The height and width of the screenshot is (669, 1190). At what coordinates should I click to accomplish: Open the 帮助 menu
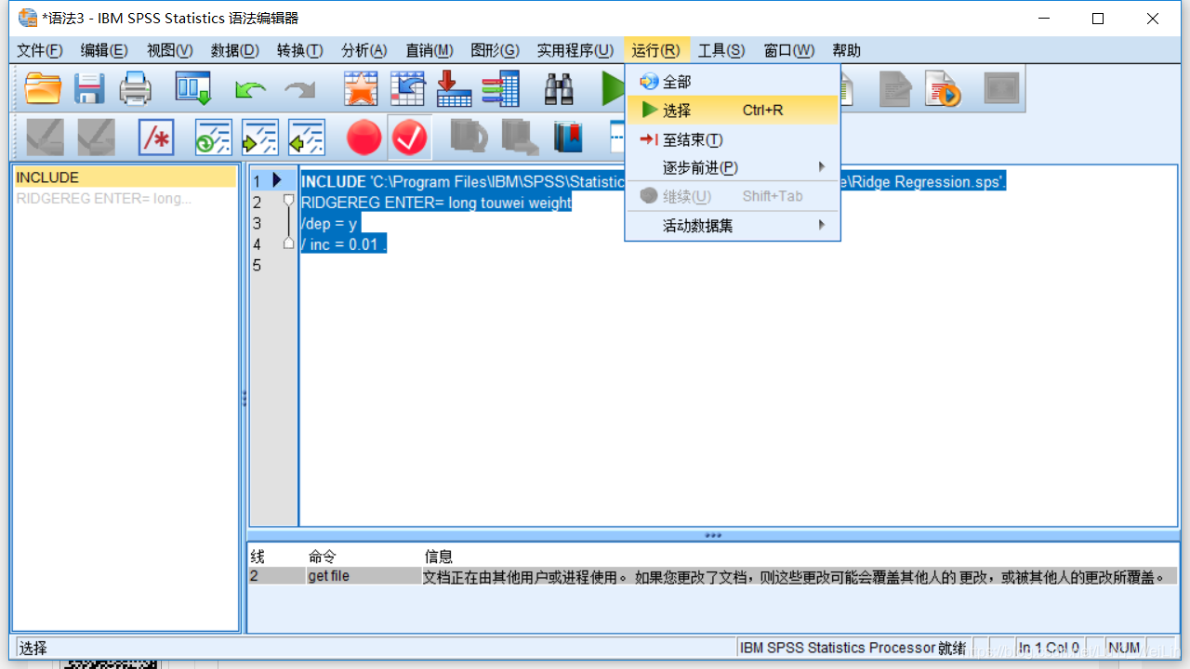pos(846,50)
